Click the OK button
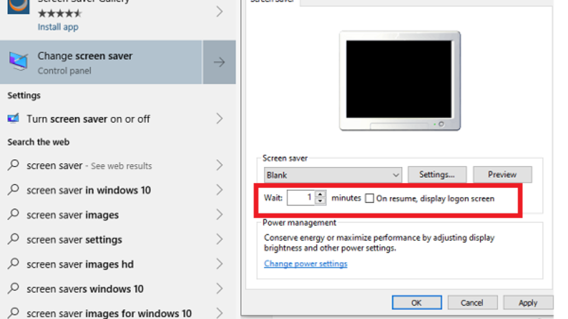Viewport: 568px width, 319px height. click(x=417, y=302)
